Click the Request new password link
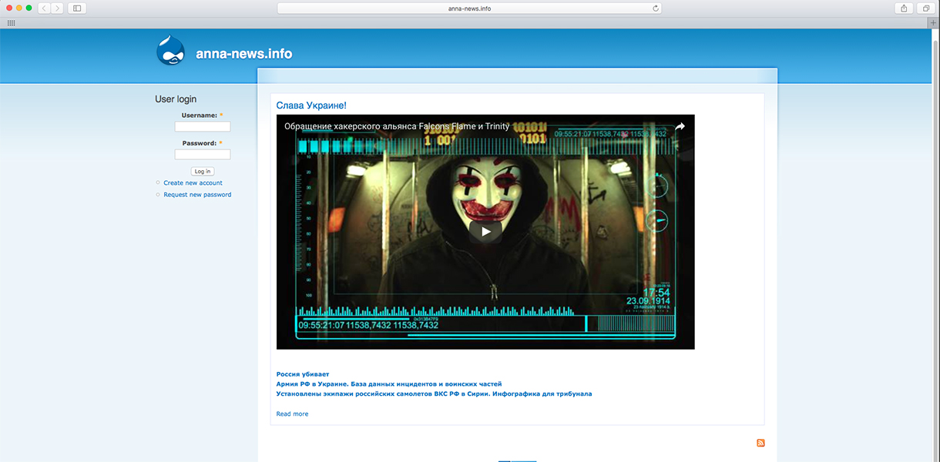This screenshot has height=462, width=940. [x=197, y=195]
